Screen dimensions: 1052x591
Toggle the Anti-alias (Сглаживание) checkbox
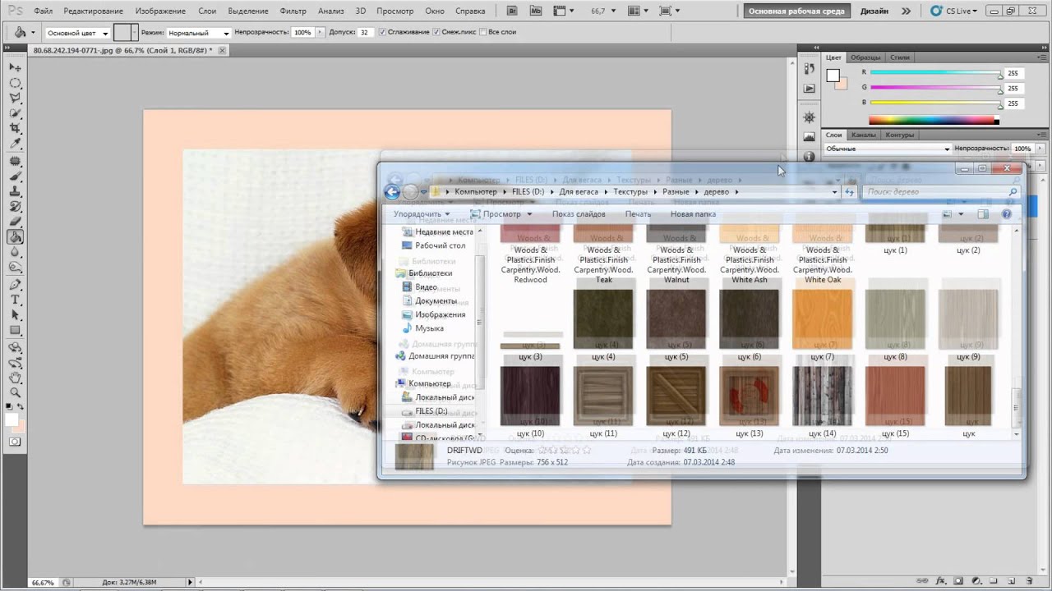[x=382, y=32]
